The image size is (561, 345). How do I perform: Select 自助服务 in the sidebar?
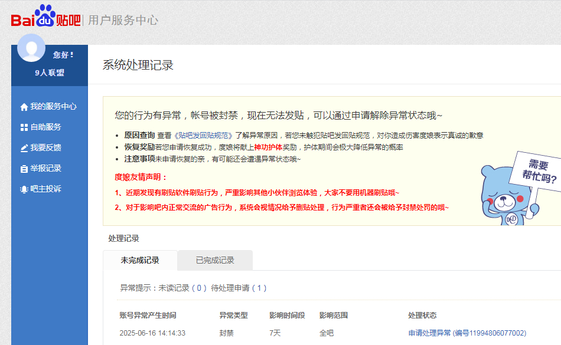click(46, 127)
